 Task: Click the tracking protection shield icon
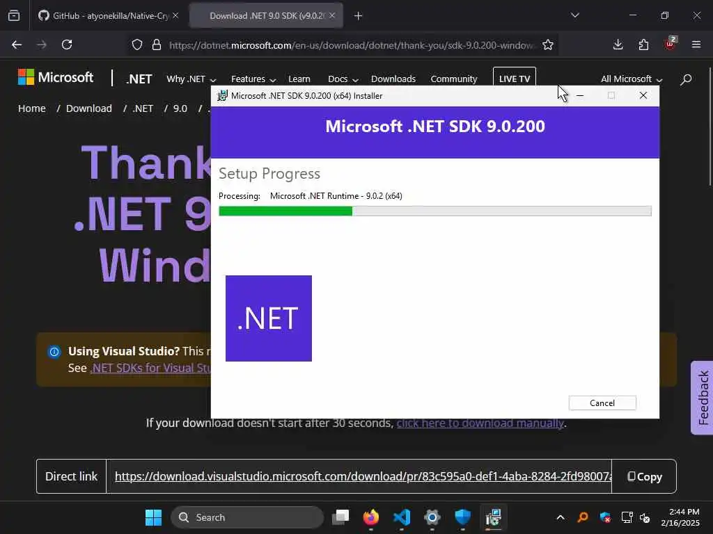coord(137,45)
